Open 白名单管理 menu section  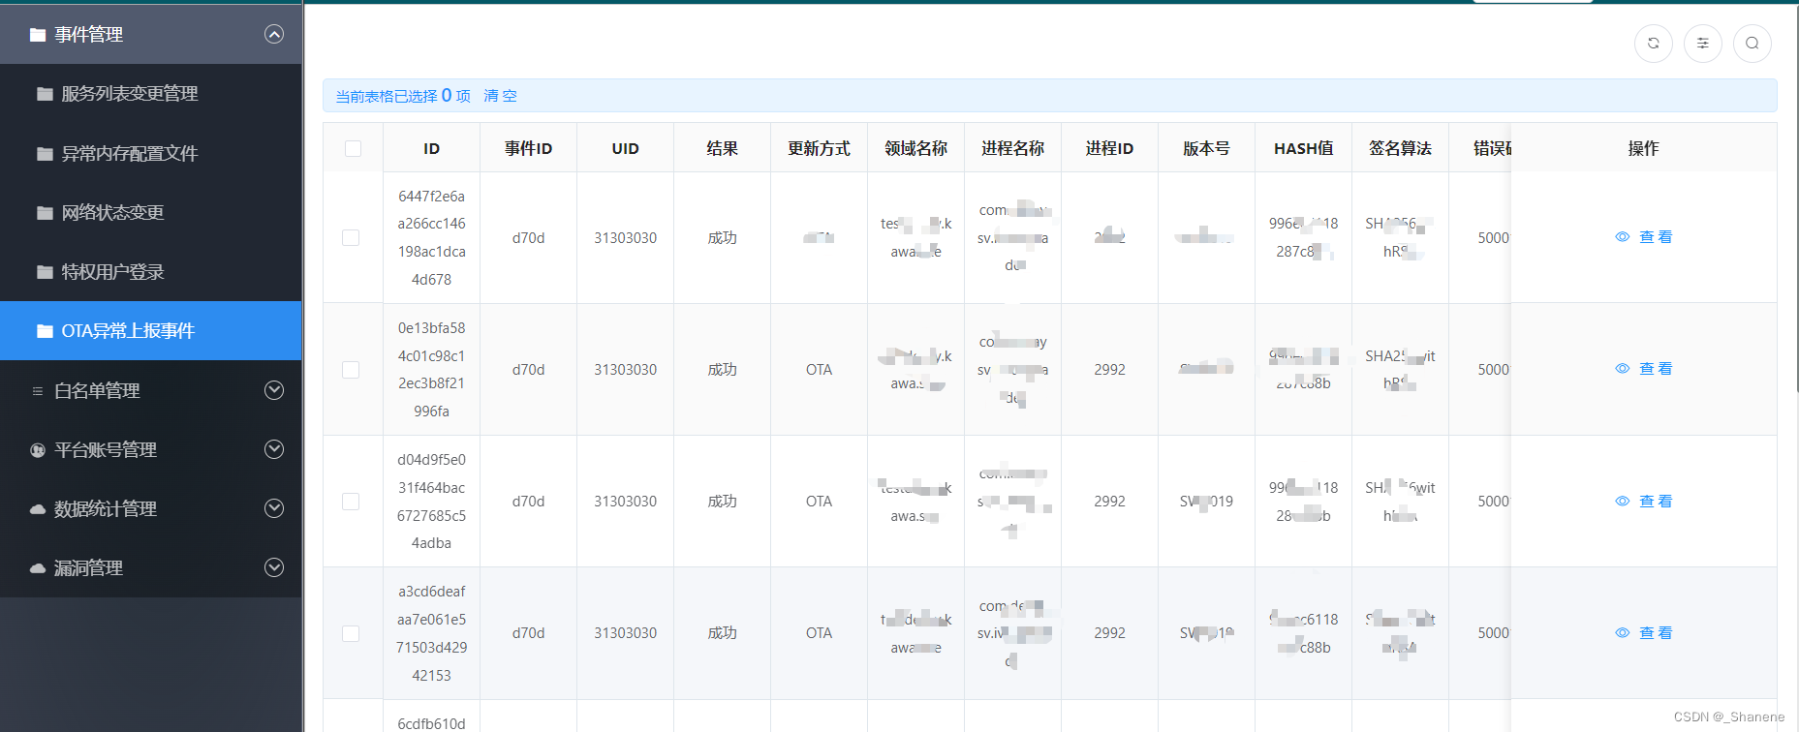(x=151, y=390)
